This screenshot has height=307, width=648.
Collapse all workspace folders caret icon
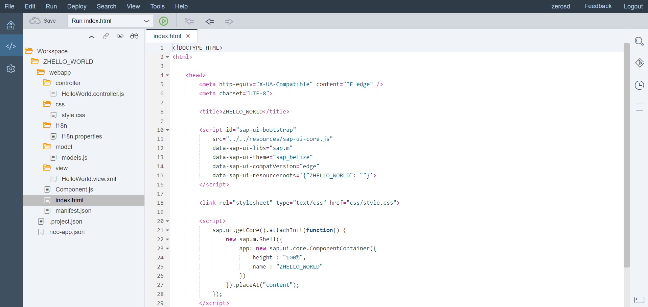coord(92,36)
